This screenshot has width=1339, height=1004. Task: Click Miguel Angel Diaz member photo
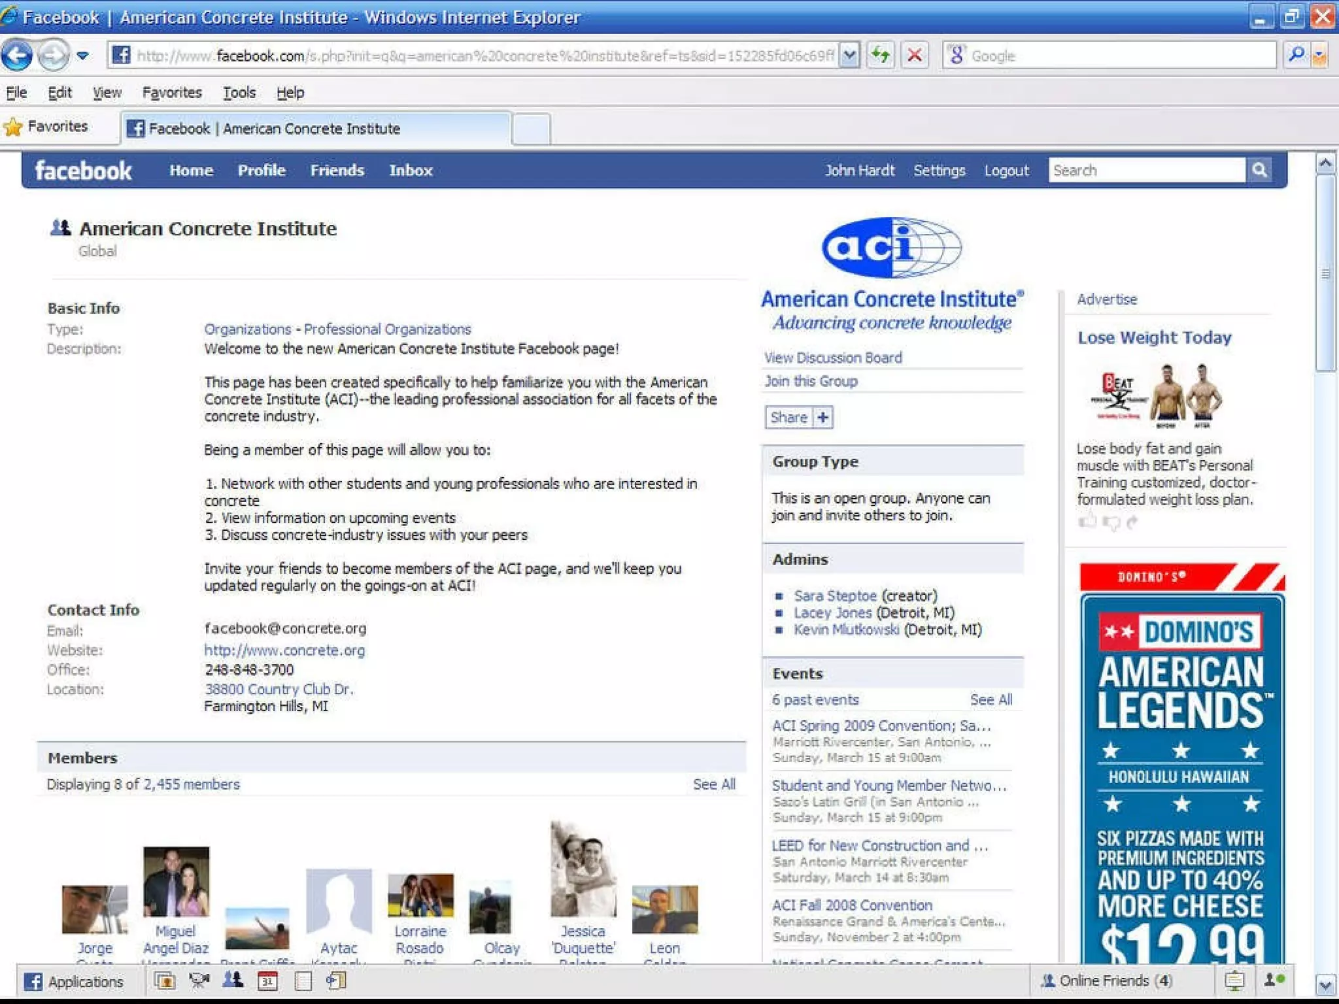176,881
